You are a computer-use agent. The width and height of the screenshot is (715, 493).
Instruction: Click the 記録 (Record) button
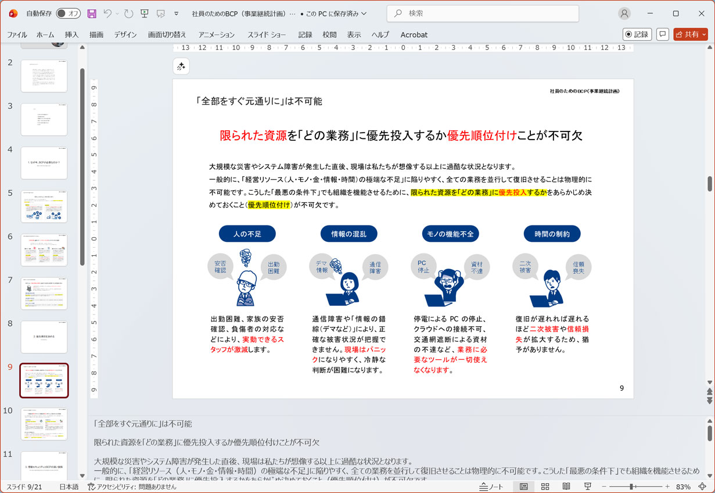(637, 34)
